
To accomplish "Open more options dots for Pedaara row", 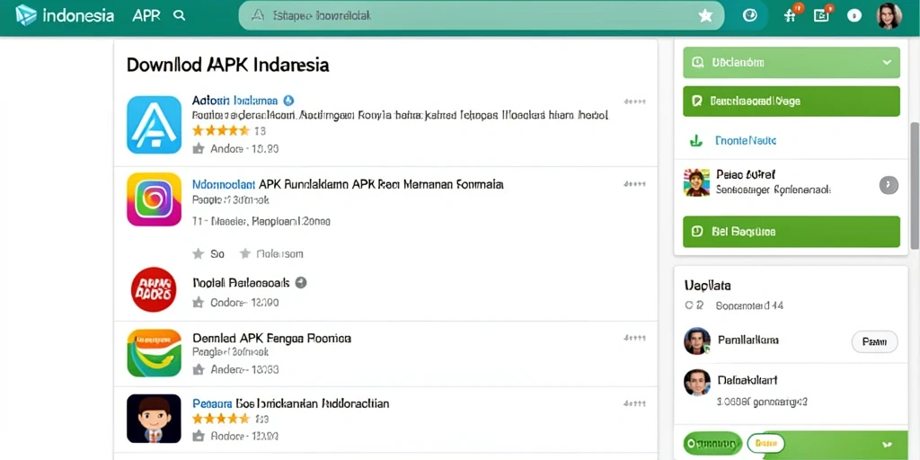I will (x=634, y=403).
